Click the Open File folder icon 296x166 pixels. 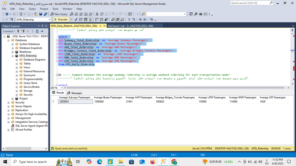tap(36, 14)
